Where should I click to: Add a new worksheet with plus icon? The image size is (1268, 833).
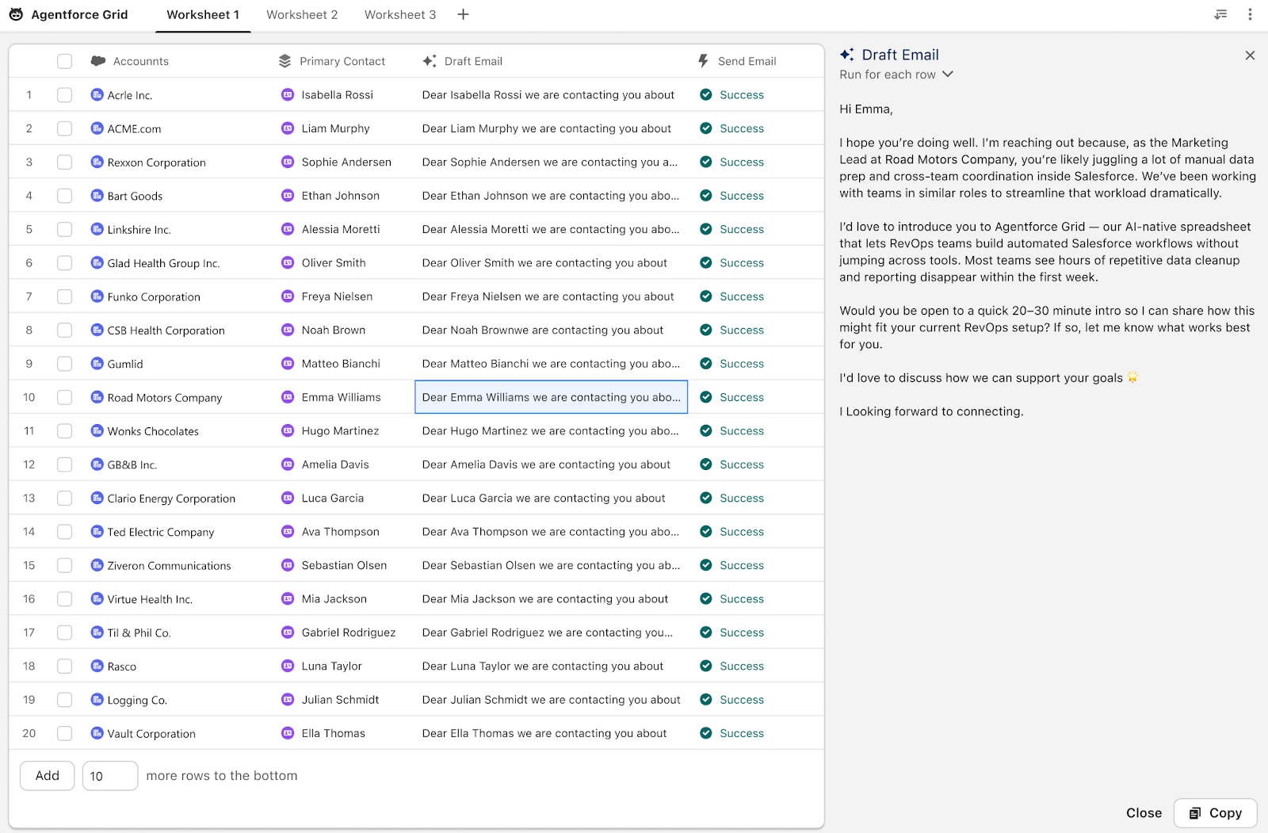464,15
